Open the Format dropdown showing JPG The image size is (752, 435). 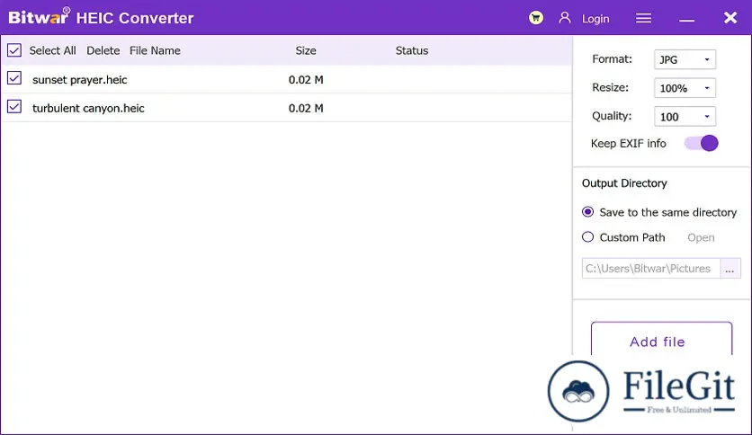685,60
